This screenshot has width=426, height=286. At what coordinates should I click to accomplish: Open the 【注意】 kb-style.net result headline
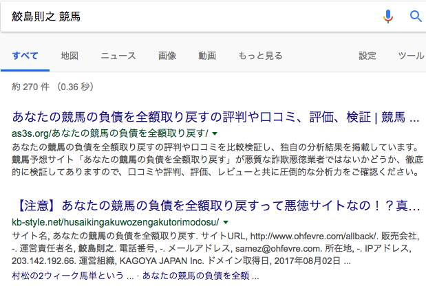(216, 206)
